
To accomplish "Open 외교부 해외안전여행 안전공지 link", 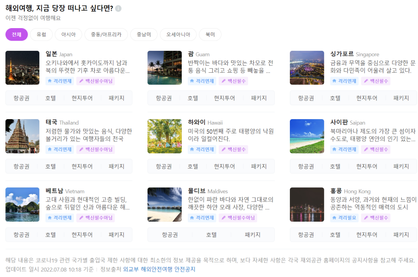I will tap(159, 269).
